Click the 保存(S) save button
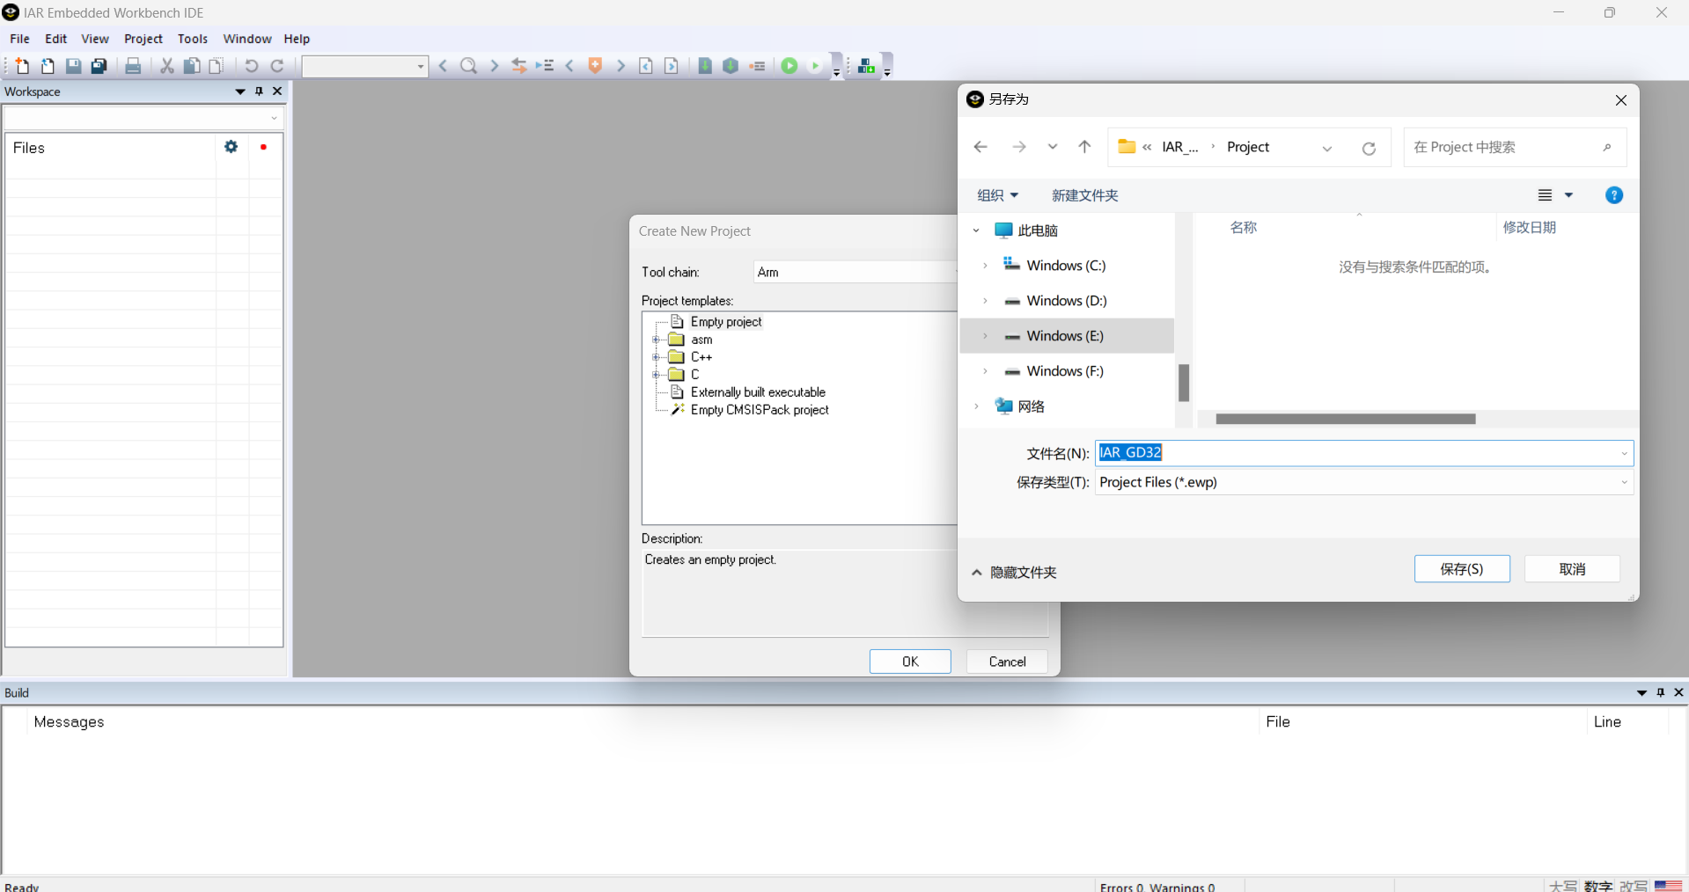 [x=1462, y=569]
